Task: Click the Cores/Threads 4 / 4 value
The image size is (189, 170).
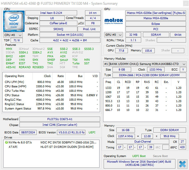Action: point(93,18)
